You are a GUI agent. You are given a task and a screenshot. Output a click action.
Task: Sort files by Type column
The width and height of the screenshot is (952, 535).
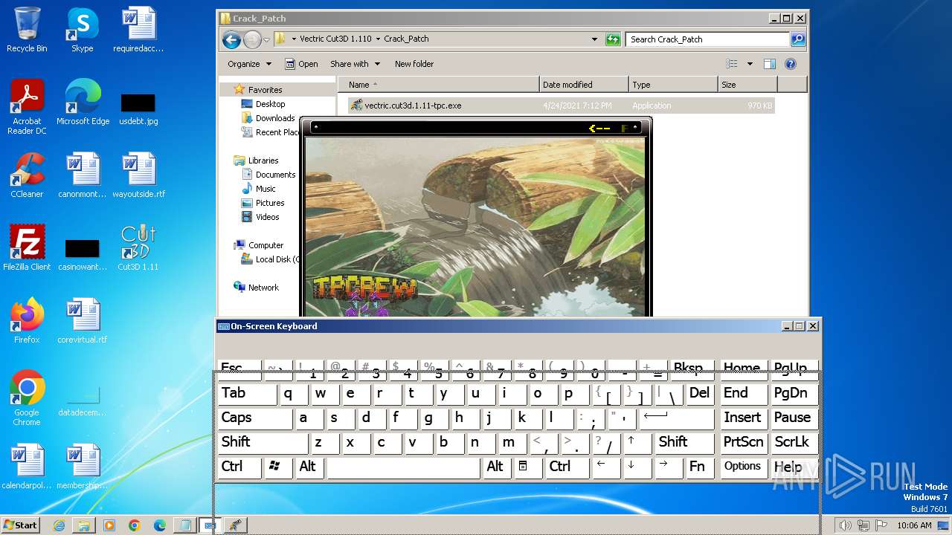click(673, 85)
